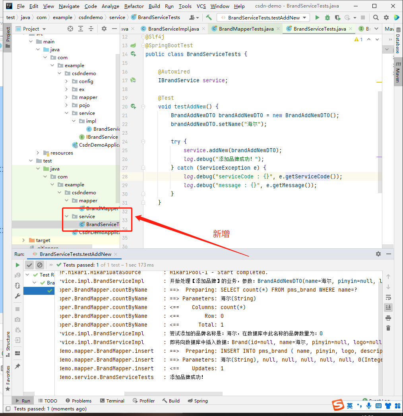The height and width of the screenshot is (416, 403).
Task: Collapse the test folder node
Action: [31, 161]
